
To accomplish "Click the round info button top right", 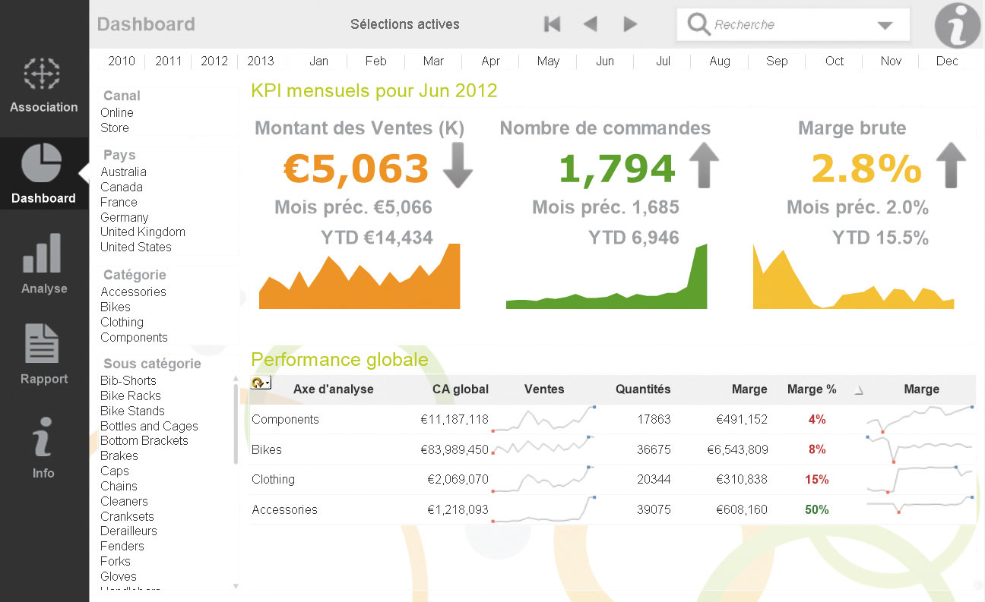I will tap(958, 25).
